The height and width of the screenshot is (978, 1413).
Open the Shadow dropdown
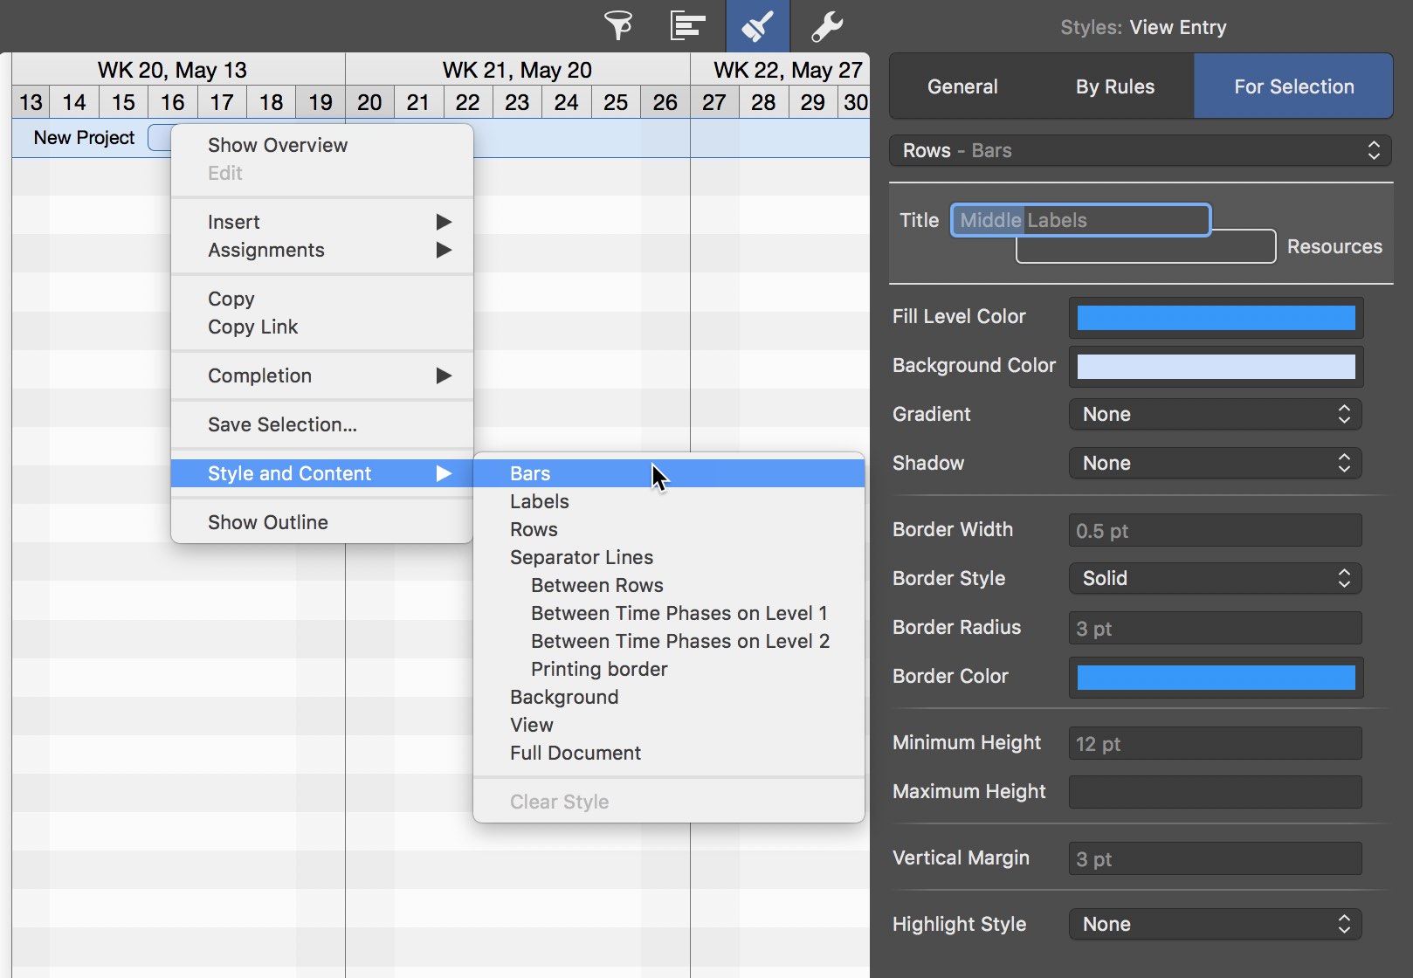point(1215,463)
